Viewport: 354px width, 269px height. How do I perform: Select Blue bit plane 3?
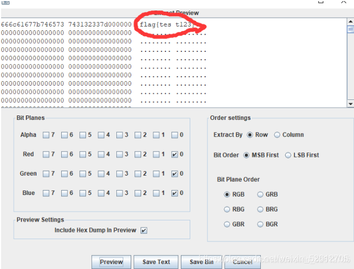click(x=120, y=193)
